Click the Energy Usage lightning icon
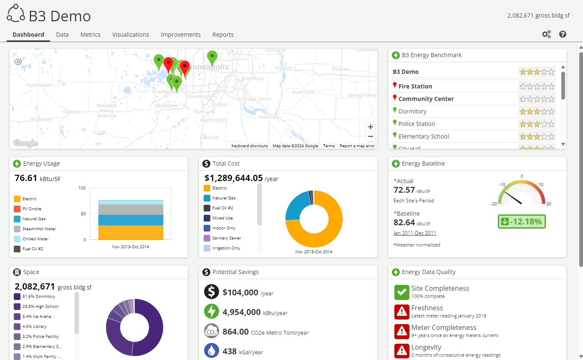Viewport: 583px width, 360px height. (x=17, y=164)
